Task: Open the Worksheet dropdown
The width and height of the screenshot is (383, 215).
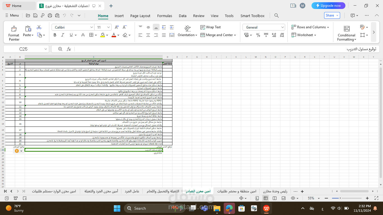Action: tap(304, 35)
